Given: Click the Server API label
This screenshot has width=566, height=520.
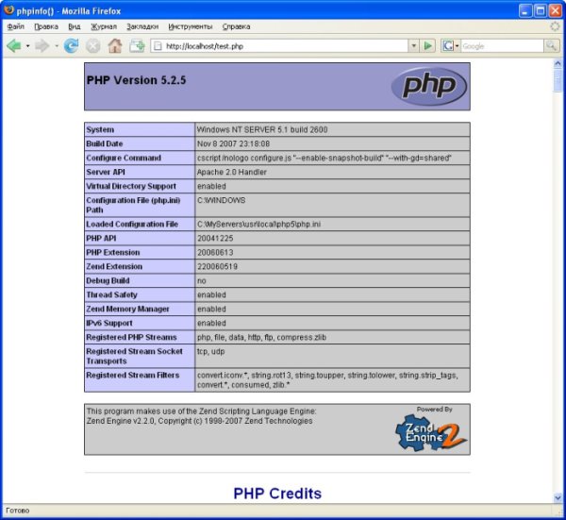Looking at the screenshot, I should coord(106,172).
